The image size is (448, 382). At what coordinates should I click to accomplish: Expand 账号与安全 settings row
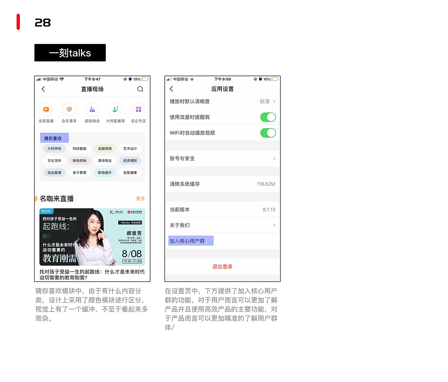click(x=223, y=158)
